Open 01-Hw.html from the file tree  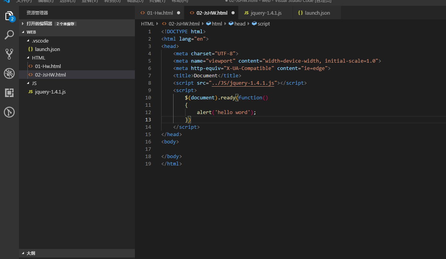pyautogui.click(x=48, y=66)
